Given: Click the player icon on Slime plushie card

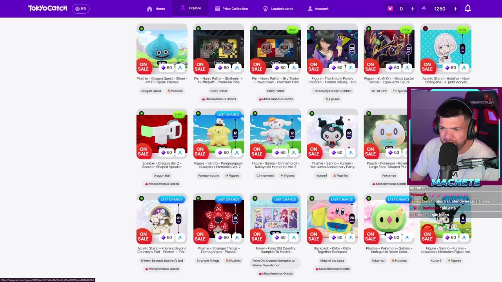Looking at the screenshot, I should coord(180,68).
